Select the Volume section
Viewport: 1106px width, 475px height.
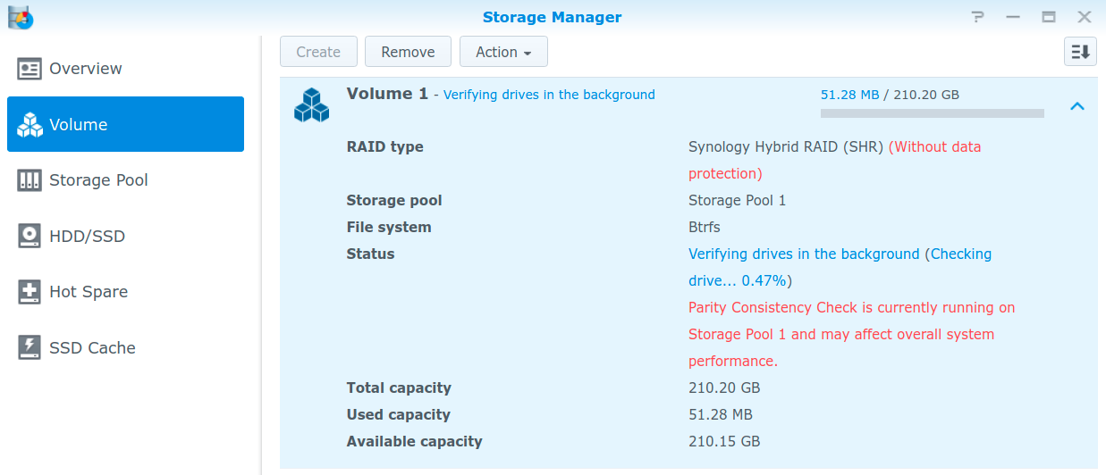[125, 124]
